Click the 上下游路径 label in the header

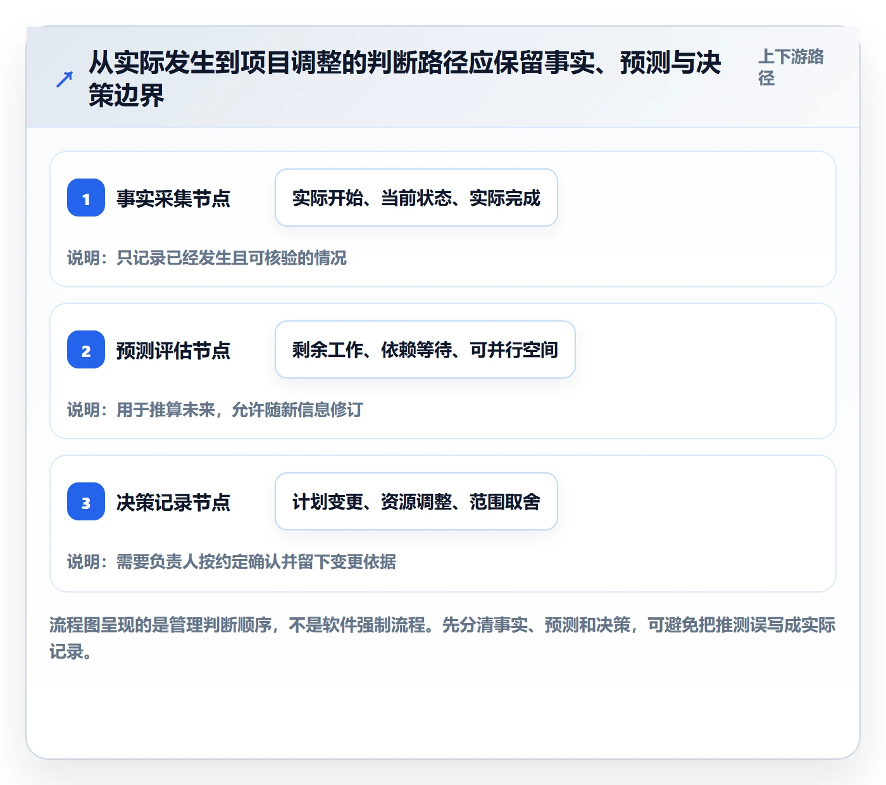(x=791, y=67)
